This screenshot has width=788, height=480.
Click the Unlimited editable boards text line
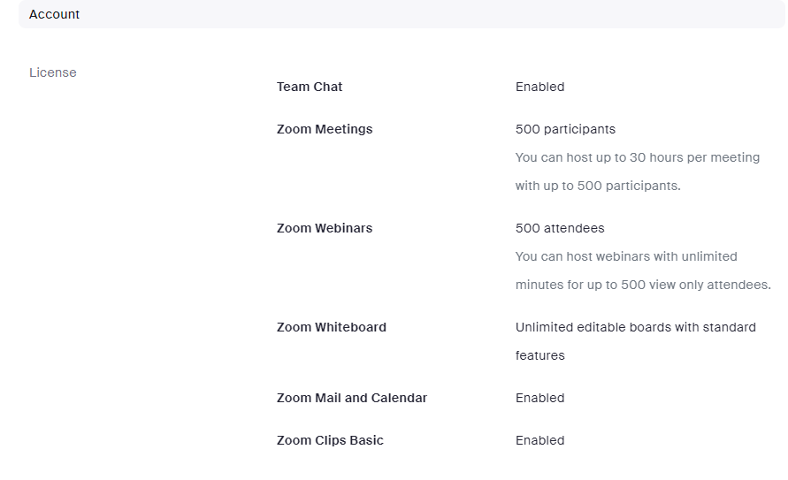coord(635,327)
